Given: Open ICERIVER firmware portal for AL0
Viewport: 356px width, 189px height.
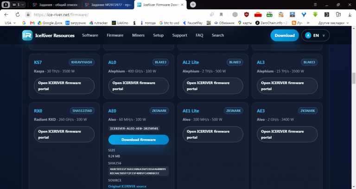Looking at the screenshot, I should (139, 86).
